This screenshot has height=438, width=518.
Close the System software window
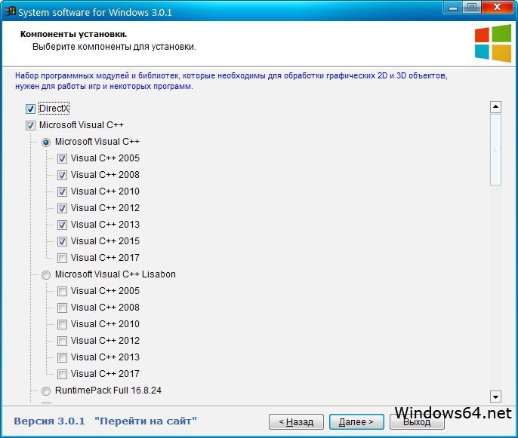click(497, 8)
